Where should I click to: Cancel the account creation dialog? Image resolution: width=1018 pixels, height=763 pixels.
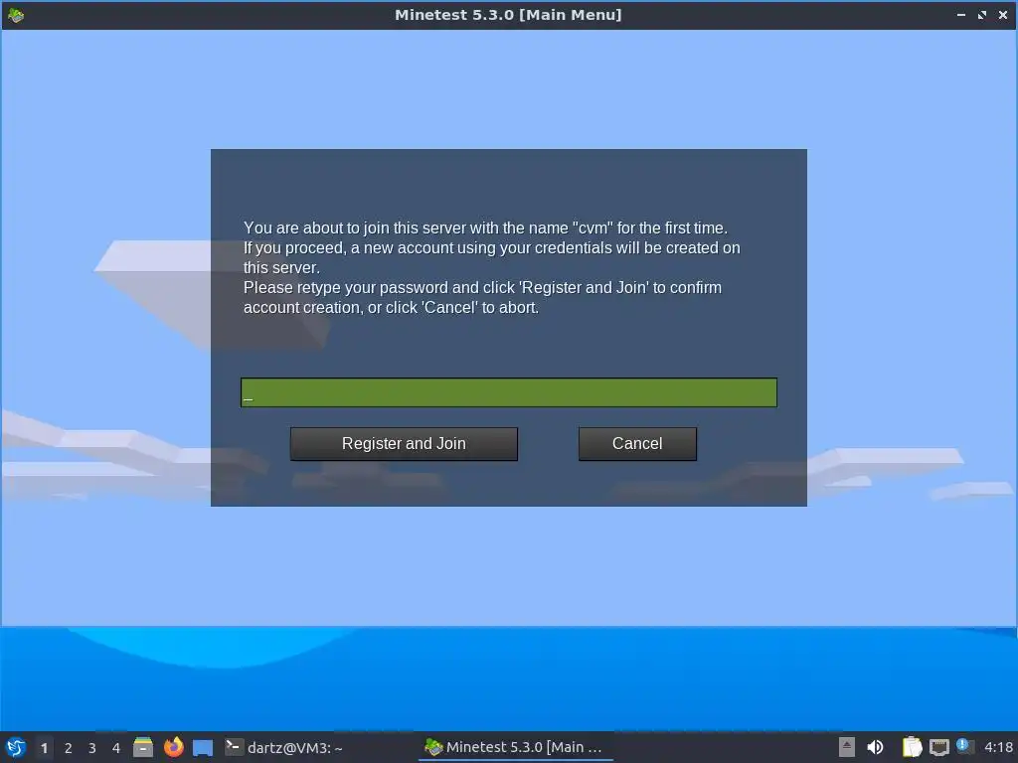[x=637, y=444]
